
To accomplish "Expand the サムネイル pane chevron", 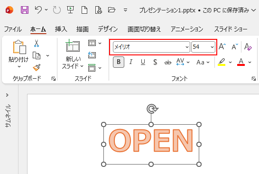I will tap(7, 95).
